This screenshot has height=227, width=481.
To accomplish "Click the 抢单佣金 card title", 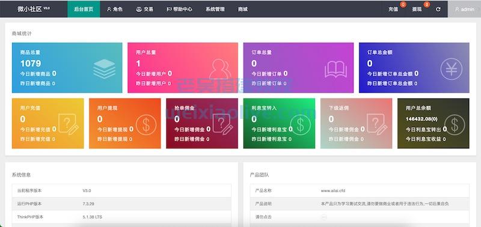I will 185,108.
